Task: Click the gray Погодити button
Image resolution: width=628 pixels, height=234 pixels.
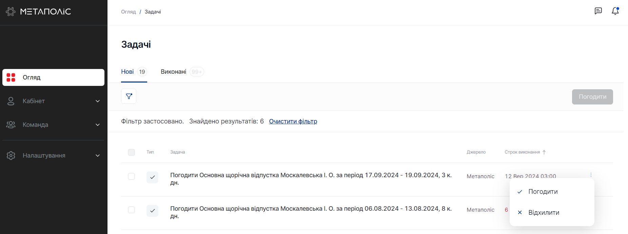Action: coord(592,97)
